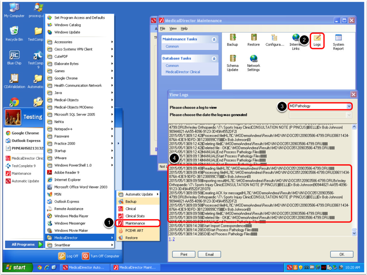Open the File menu in MedicalDirector Maintenance
367x275 pixels.
(162, 28)
